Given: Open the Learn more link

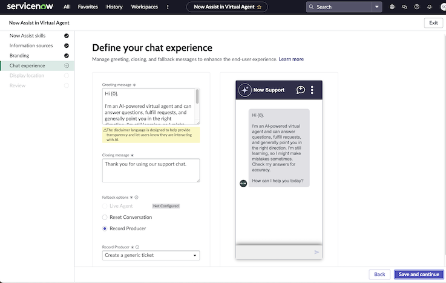Looking at the screenshot, I should [291, 59].
